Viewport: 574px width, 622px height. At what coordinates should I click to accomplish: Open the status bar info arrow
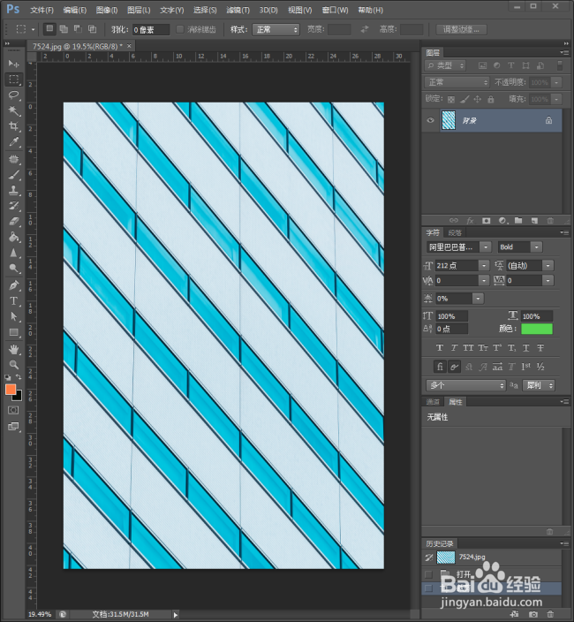click(x=175, y=615)
